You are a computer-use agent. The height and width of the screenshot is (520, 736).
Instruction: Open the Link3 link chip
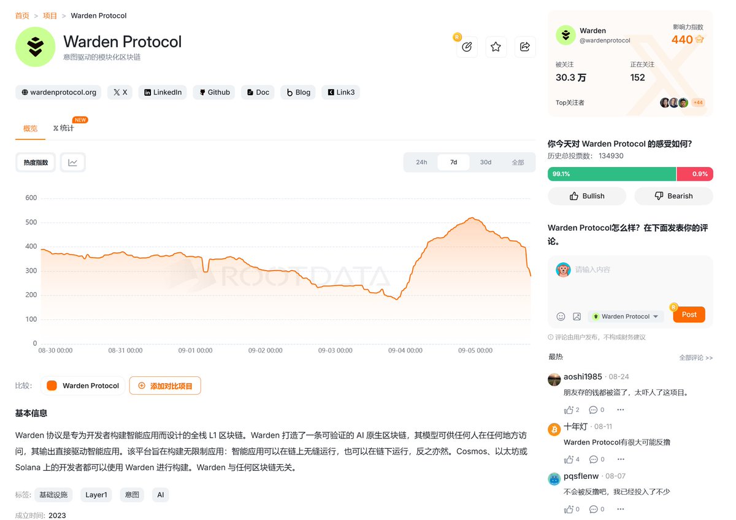(341, 92)
